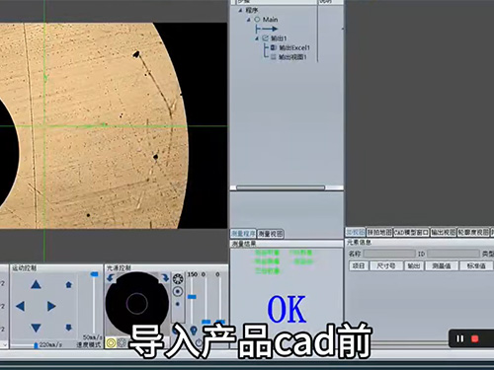Click the 名称 input field
494x370 pixels.
[x=389, y=254]
